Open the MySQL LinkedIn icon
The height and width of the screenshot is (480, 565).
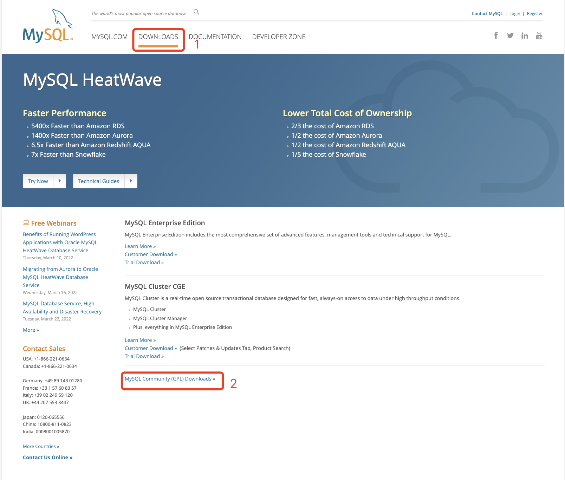tap(525, 35)
